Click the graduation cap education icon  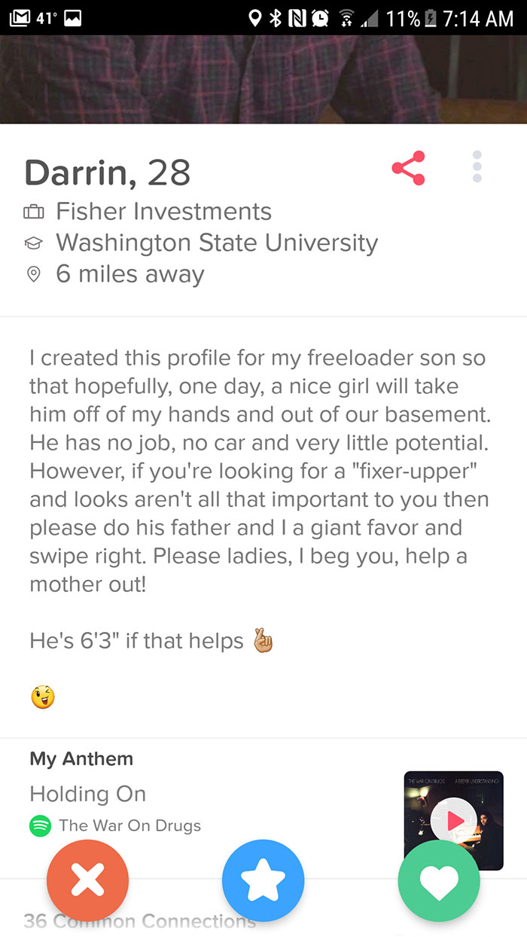[34, 243]
